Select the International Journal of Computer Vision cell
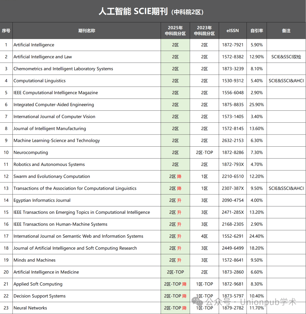 (x=54, y=117)
